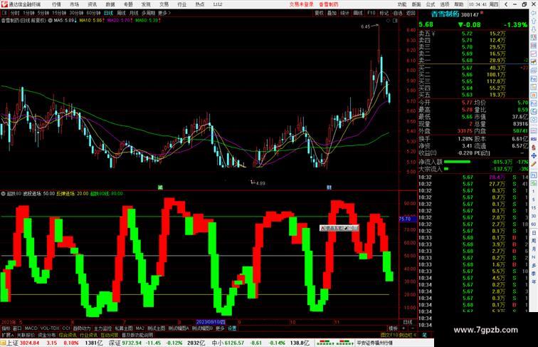Open the 功能 menu
Screen dimensions: 538x347
coord(402,4)
